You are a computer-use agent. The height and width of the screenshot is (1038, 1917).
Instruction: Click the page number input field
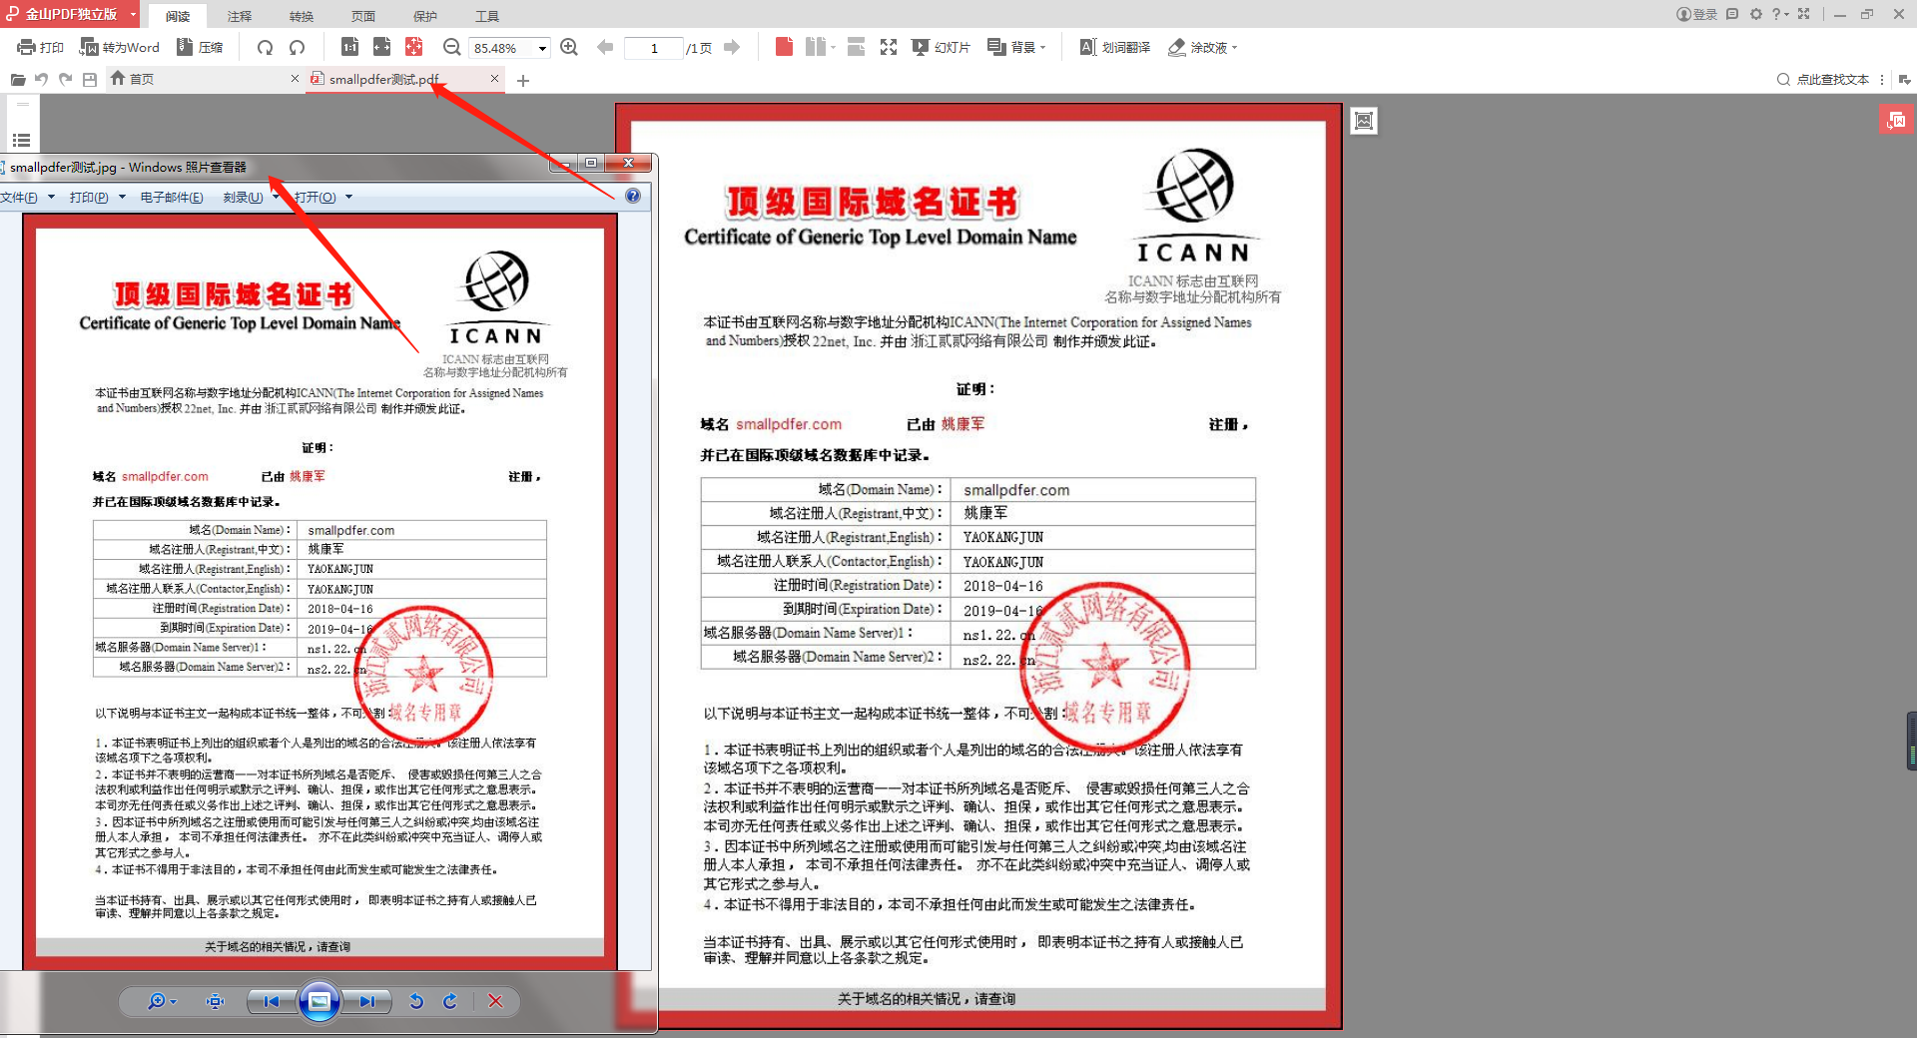coord(654,48)
